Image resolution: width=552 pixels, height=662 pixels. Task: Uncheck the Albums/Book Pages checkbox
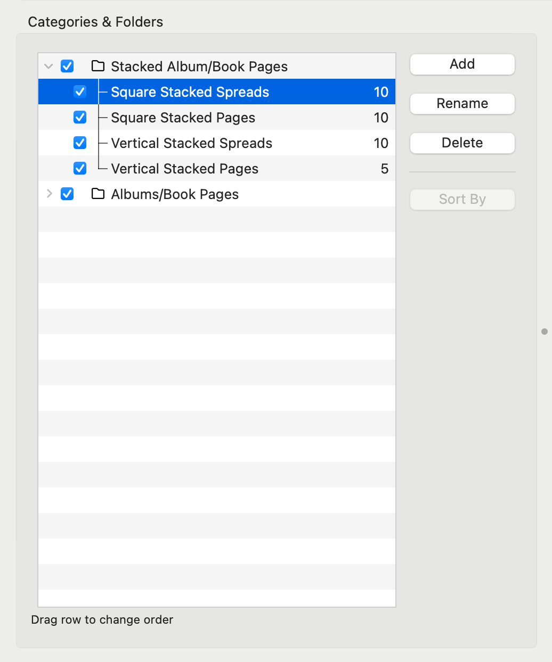tap(67, 194)
